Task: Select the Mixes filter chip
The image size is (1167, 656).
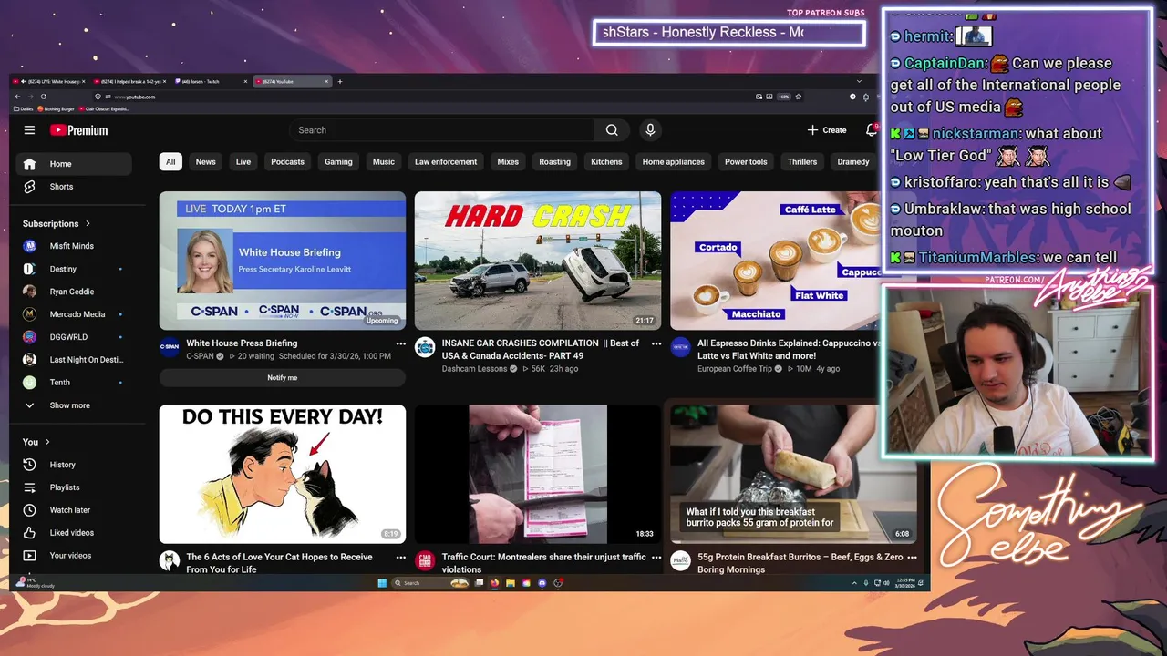Action: coord(508,162)
